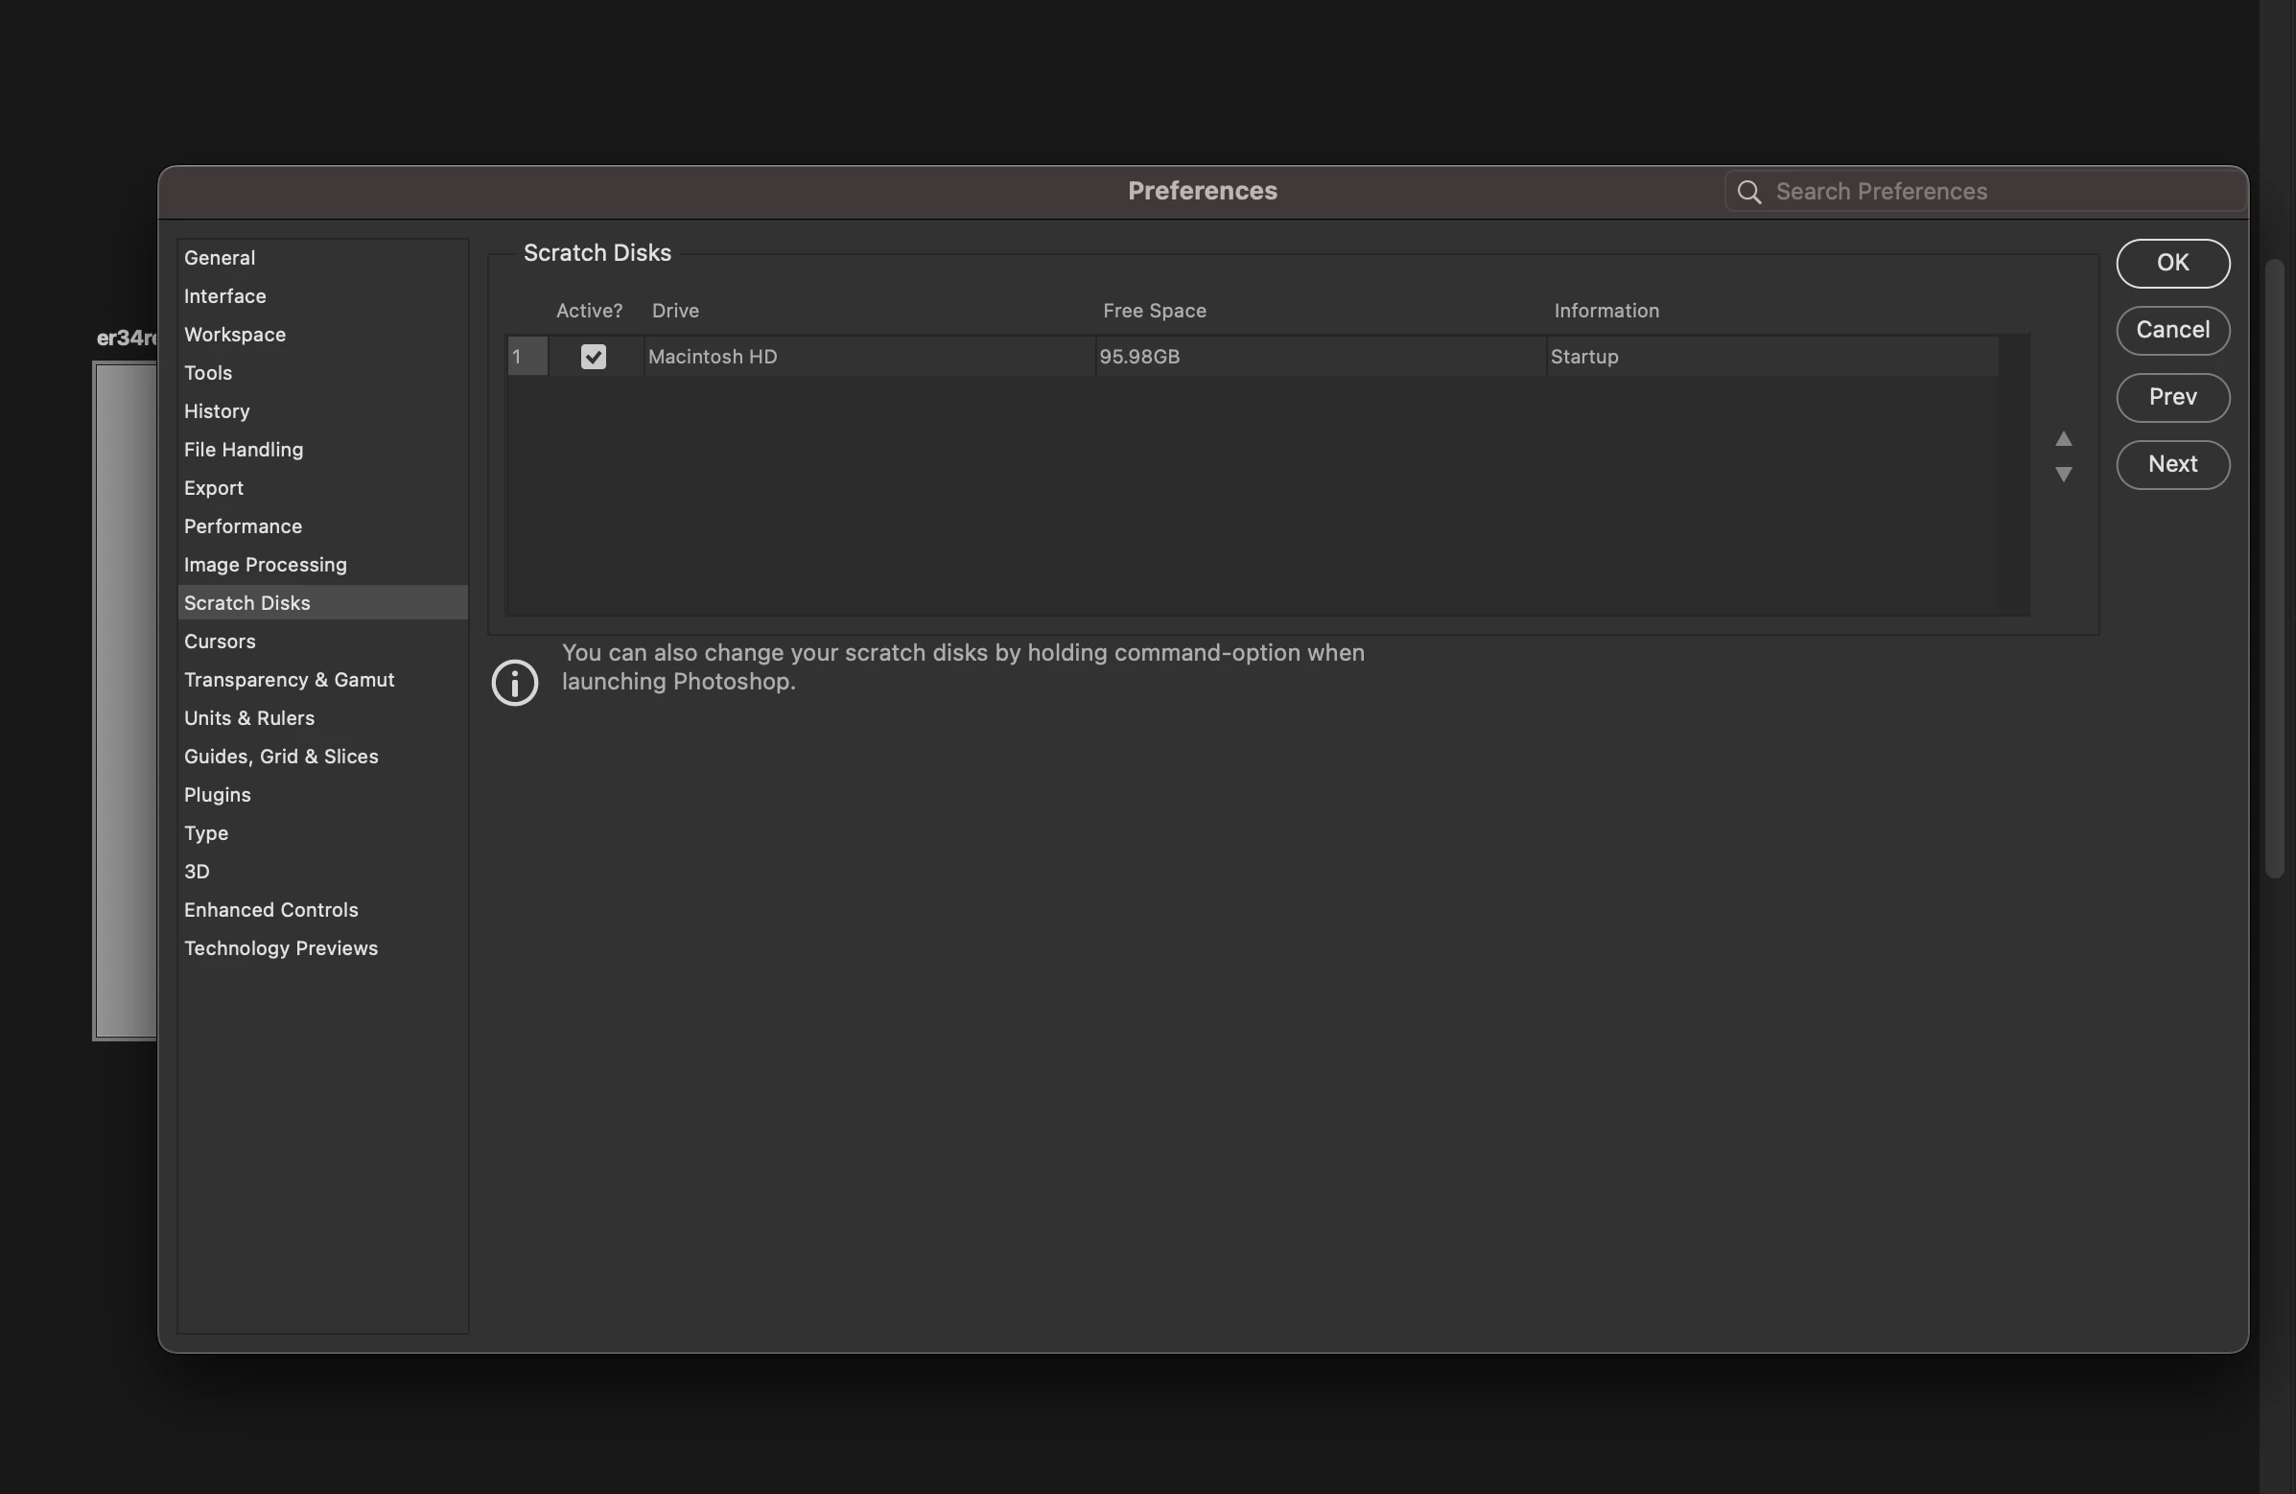Viewport: 2296px width, 1494px height.
Task: Click the Prev button
Action: (2172, 397)
